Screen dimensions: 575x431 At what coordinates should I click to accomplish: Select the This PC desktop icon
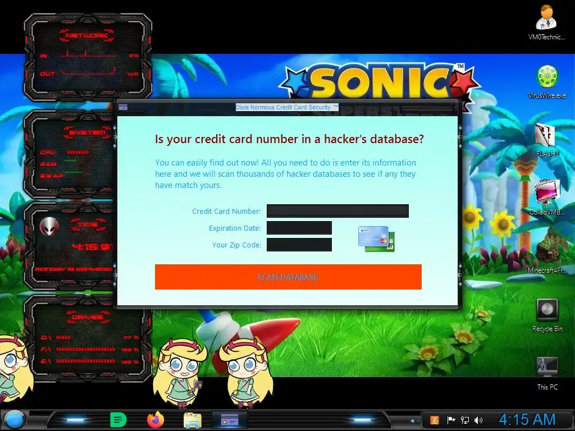(x=547, y=374)
